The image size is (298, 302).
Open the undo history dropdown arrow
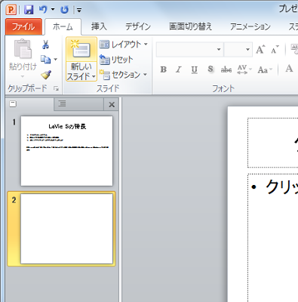coord(53,10)
